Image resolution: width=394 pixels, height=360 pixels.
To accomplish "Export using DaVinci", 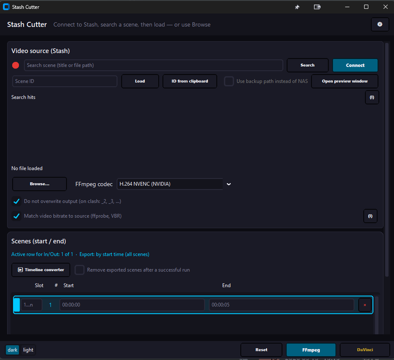I will [365, 350].
